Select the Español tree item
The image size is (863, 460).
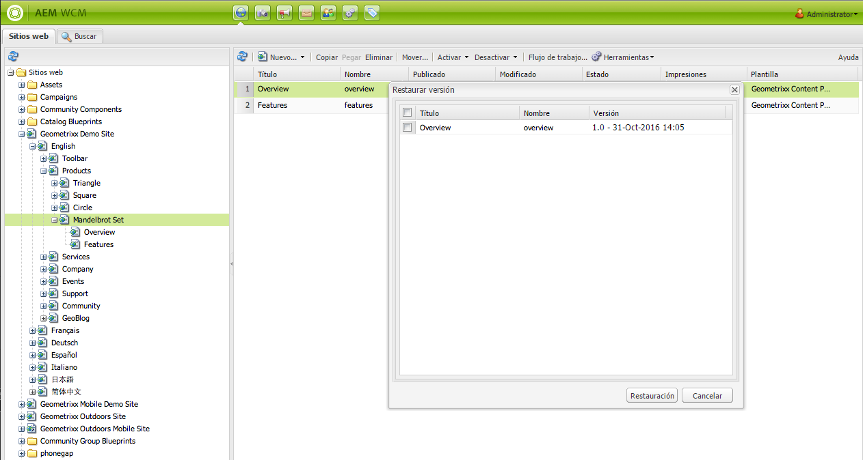pyautogui.click(x=64, y=355)
